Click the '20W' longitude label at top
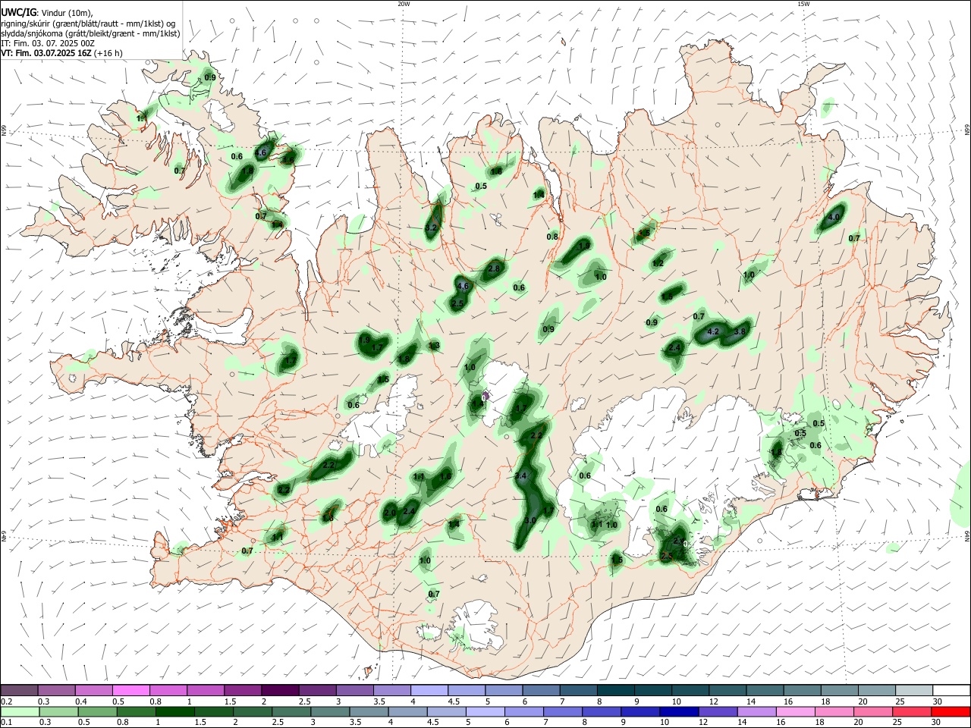The width and height of the screenshot is (971, 728). (x=404, y=4)
